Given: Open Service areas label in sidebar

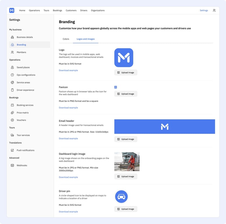Looking at the screenshot, I should point(23,83).
